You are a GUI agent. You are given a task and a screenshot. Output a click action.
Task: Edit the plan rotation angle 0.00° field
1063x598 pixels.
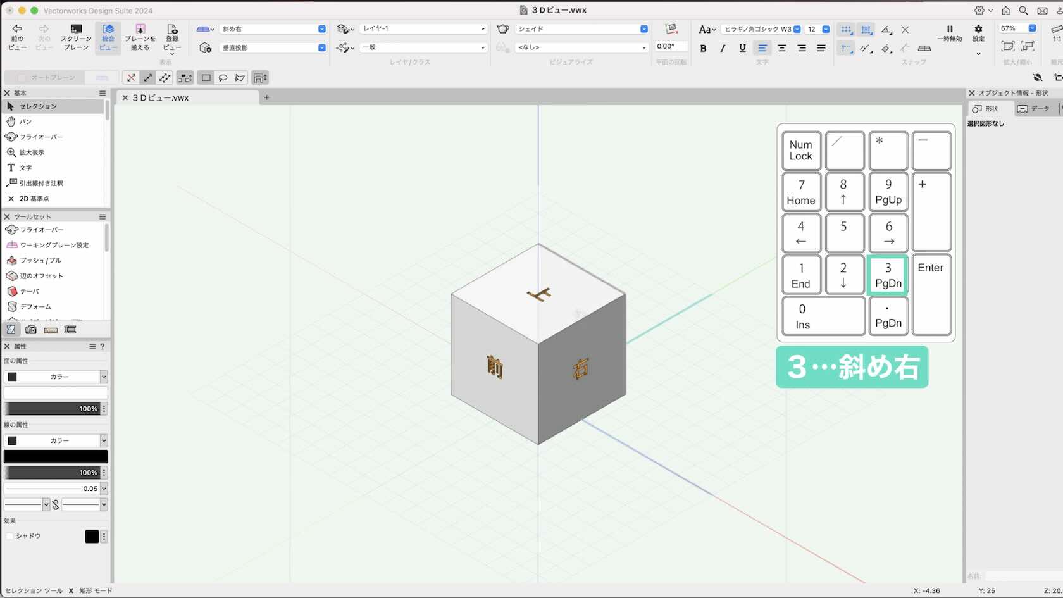671,46
